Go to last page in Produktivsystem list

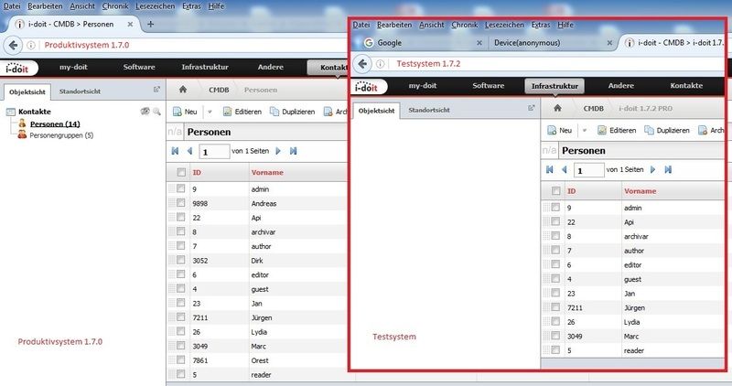[x=293, y=151]
